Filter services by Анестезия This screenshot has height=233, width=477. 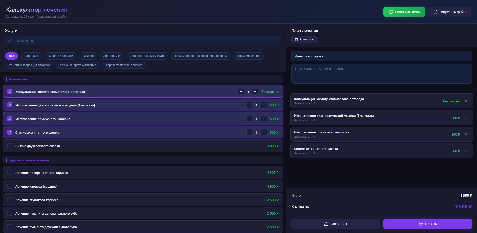(31, 56)
